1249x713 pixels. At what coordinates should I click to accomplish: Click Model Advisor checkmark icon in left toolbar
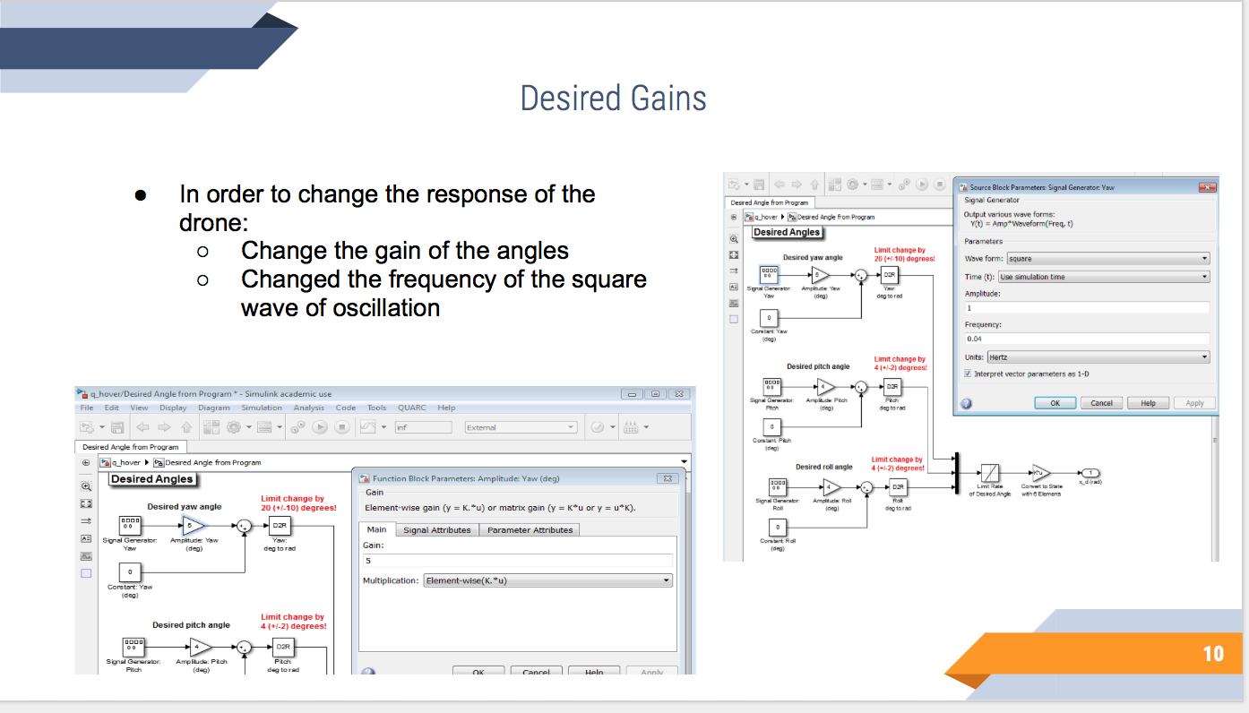[597, 427]
